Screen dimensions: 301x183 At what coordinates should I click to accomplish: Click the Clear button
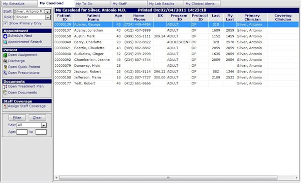tap(37, 118)
